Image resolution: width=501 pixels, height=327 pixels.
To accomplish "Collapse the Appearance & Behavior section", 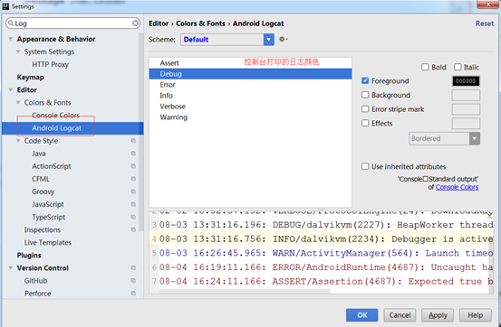I will (x=11, y=39).
